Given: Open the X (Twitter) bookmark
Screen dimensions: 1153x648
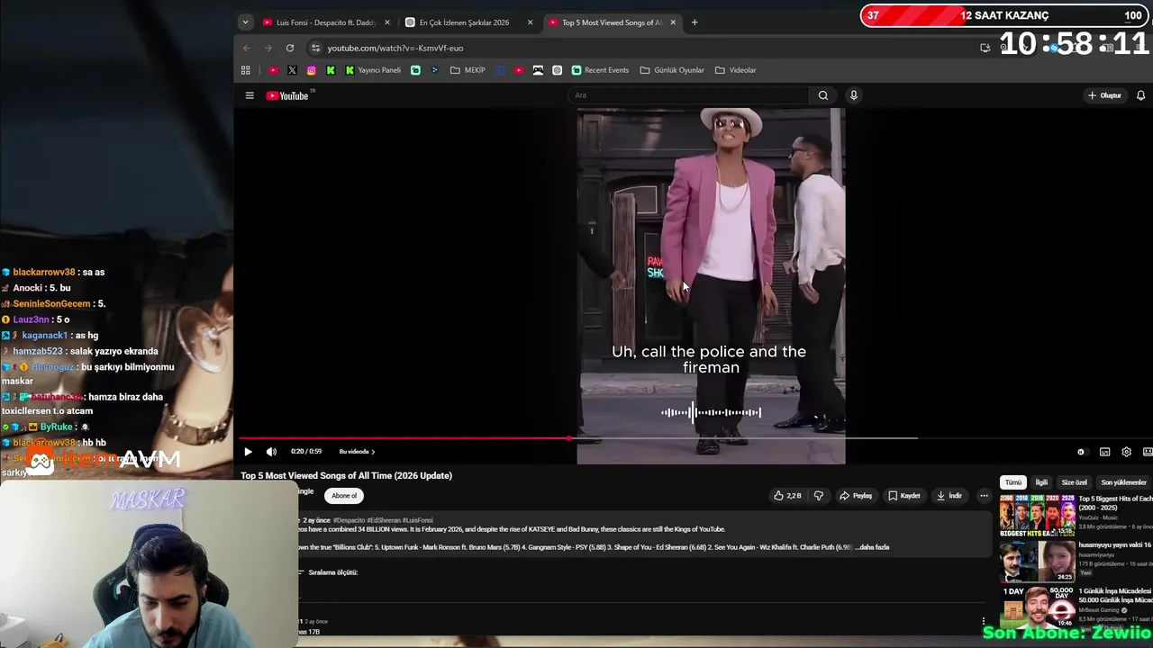Looking at the screenshot, I should (292, 70).
